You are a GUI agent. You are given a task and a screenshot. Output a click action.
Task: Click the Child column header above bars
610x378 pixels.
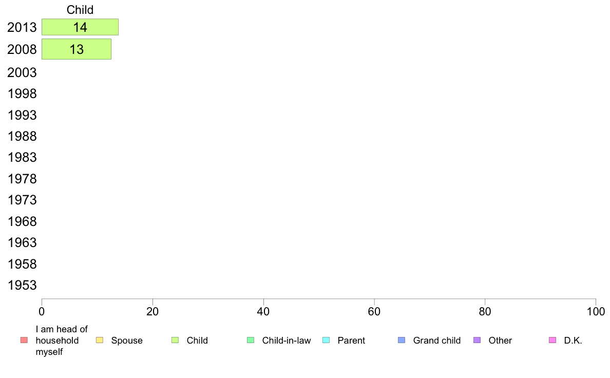[80, 10]
